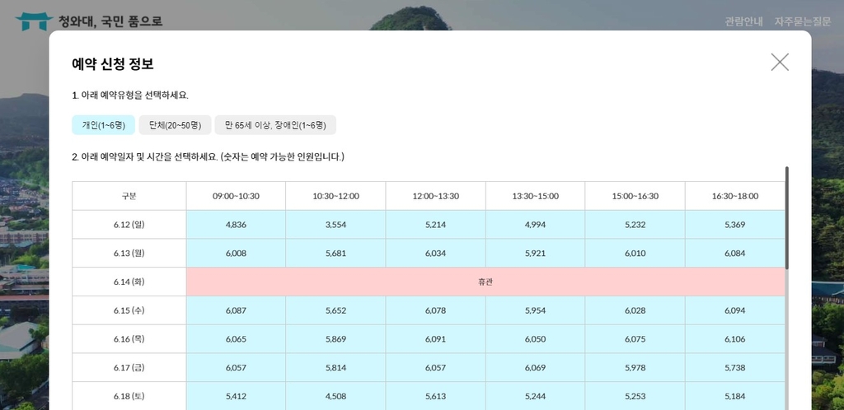
Task: Choose 6.13 (월) 15:00~16:30 slot
Action: coord(635,254)
